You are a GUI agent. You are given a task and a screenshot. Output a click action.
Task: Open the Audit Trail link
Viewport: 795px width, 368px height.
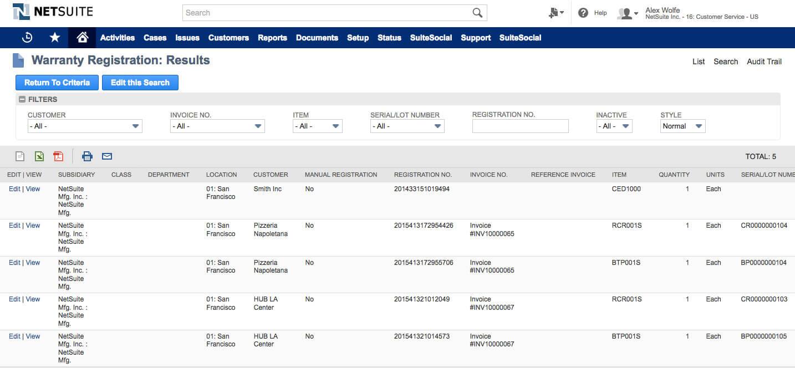point(764,62)
